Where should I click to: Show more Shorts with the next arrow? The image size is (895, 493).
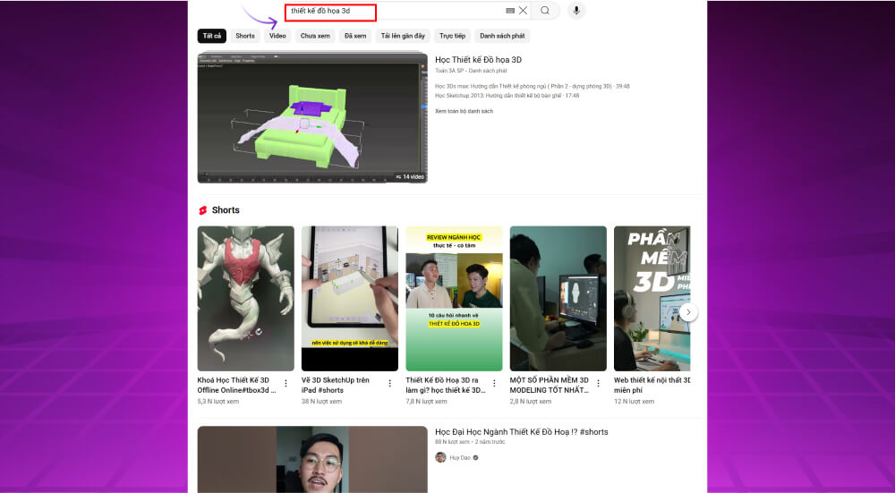688,312
